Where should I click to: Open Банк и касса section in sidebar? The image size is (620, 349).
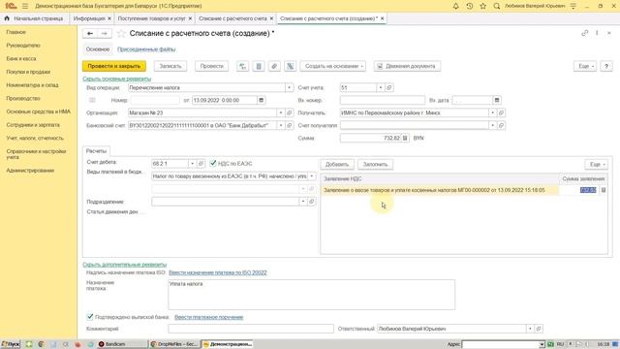pyautogui.click(x=21, y=58)
